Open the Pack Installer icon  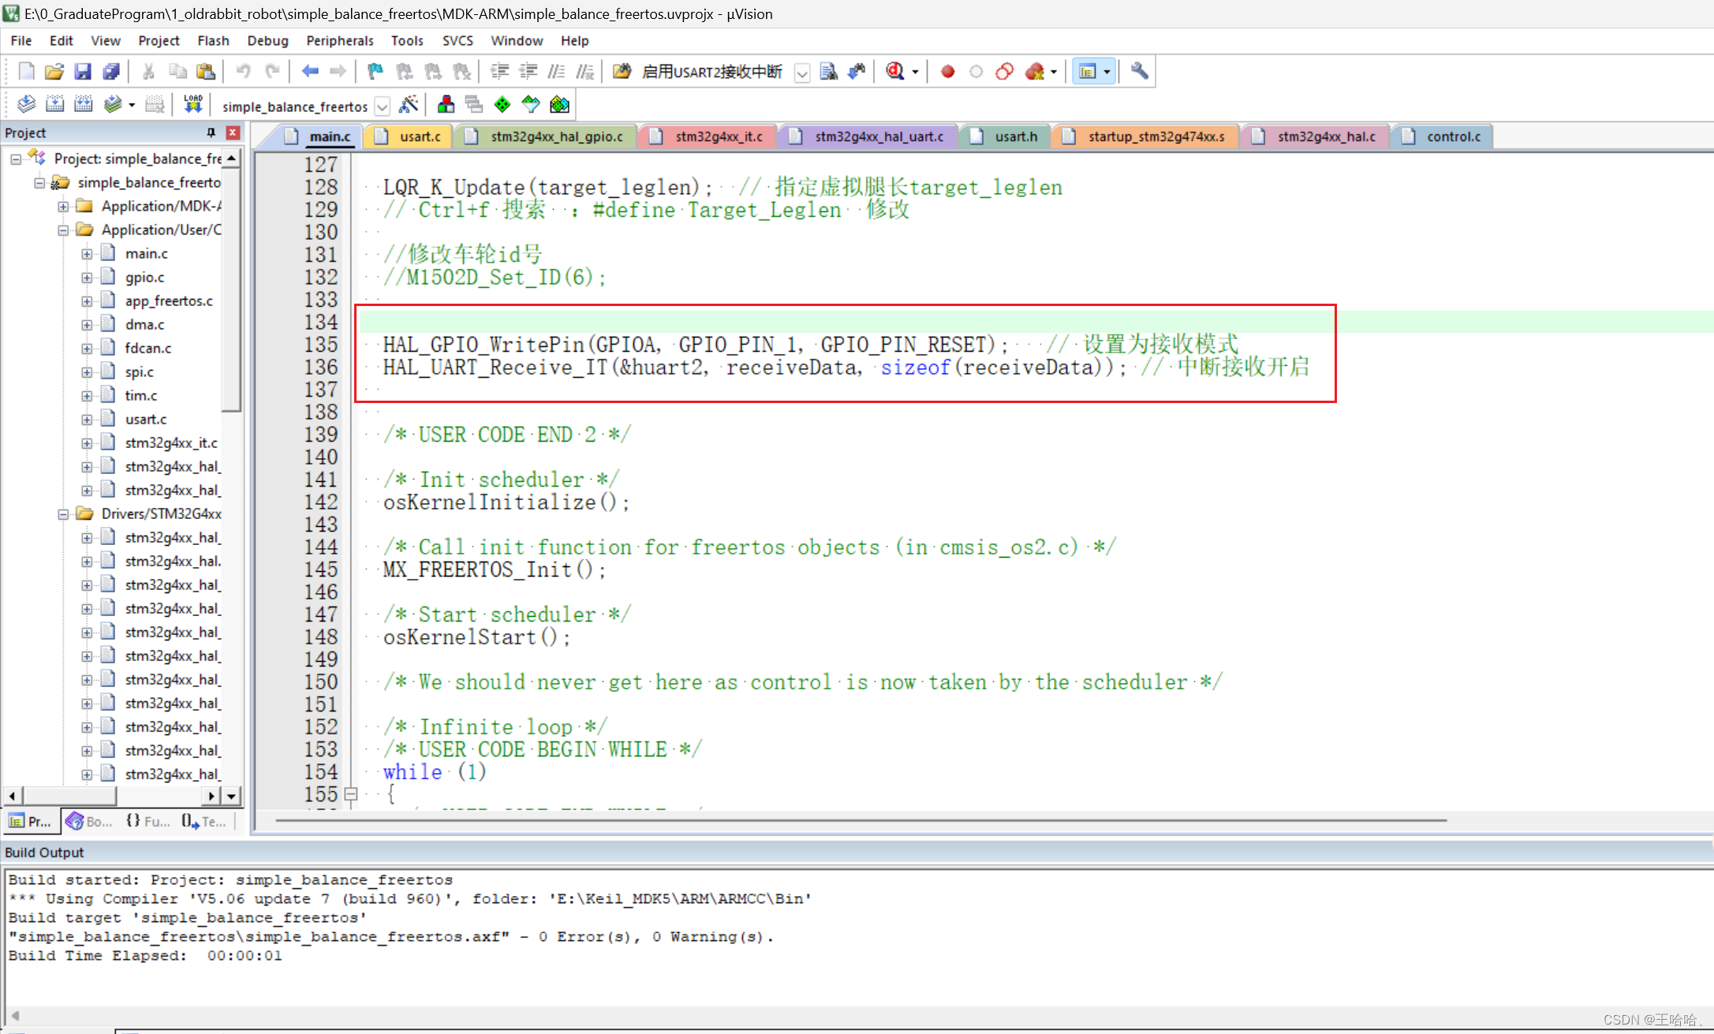(559, 105)
